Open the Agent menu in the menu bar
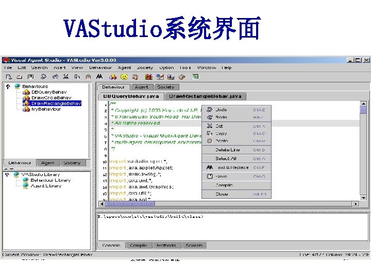371x278 pixels. pos(125,67)
